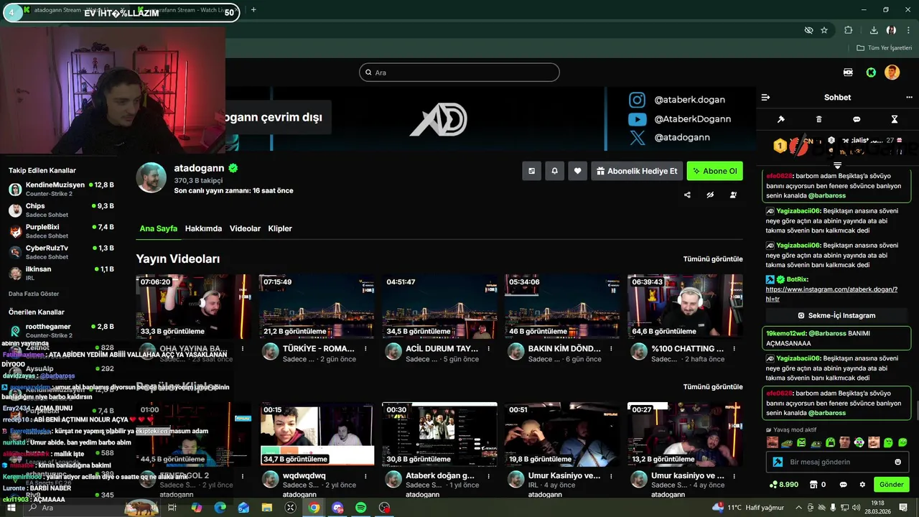The image size is (919, 517).
Task: Open the channel shop icon showing 0
Action: pos(817,485)
